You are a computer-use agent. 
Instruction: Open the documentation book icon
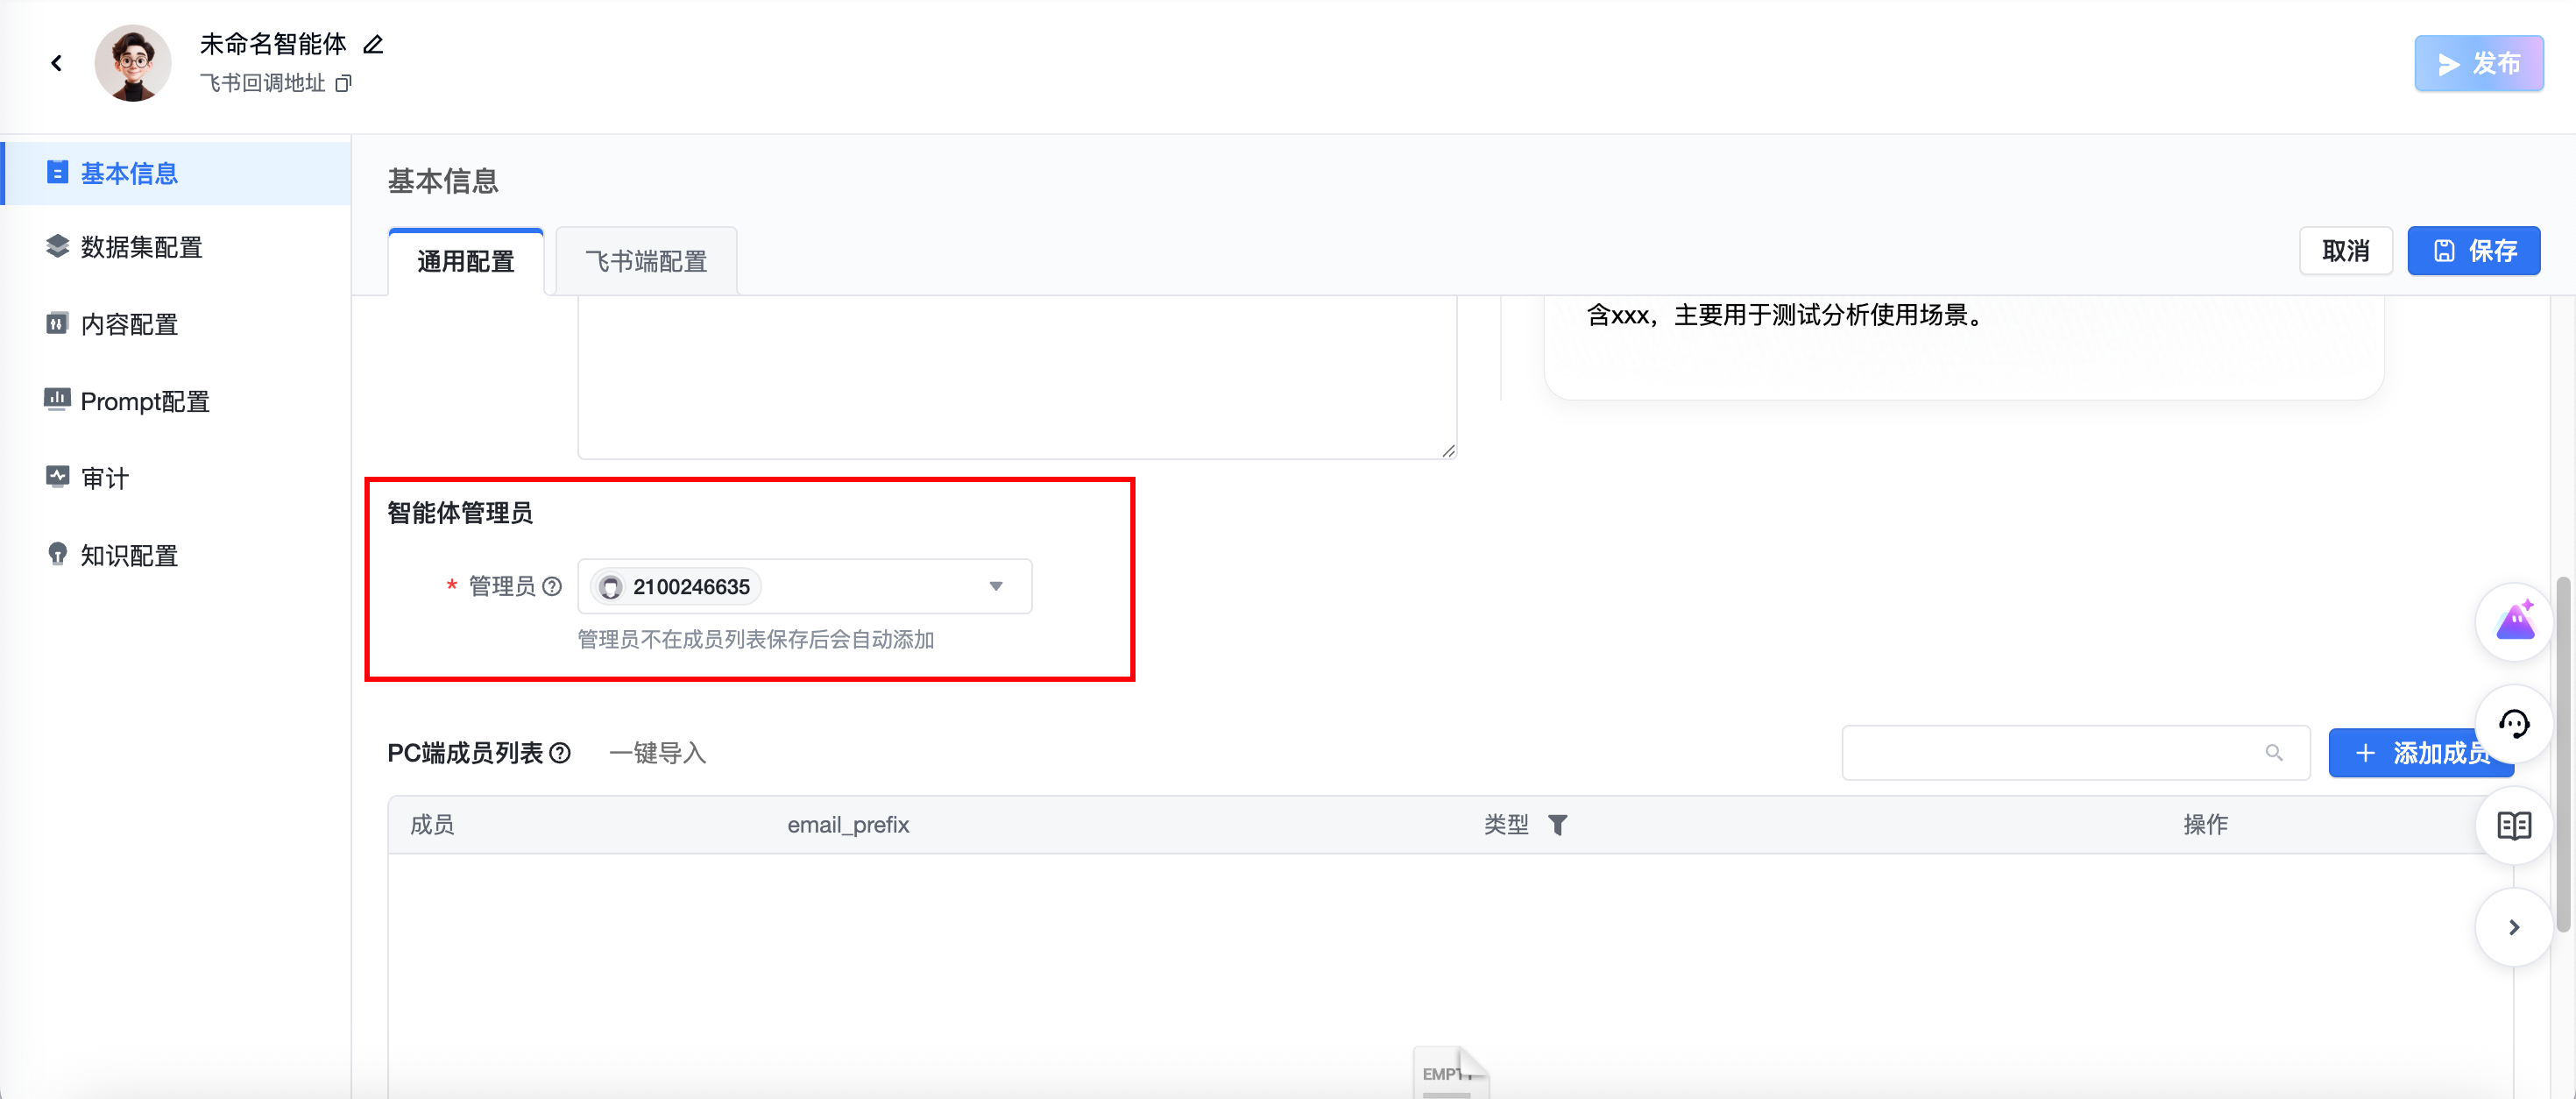tap(2514, 826)
